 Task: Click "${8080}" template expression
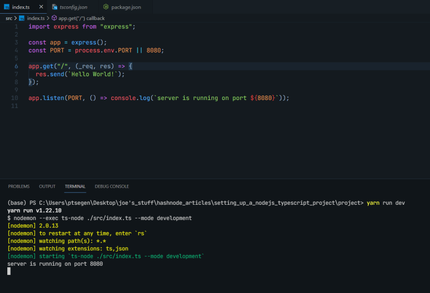(263, 98)
